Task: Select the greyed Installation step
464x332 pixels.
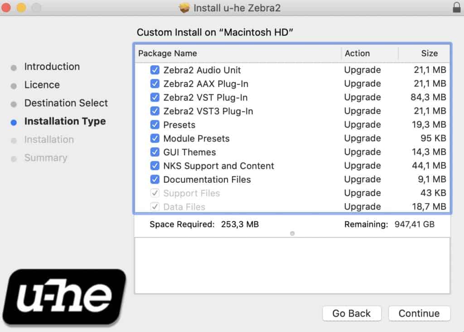Action: tap(49, 140)
